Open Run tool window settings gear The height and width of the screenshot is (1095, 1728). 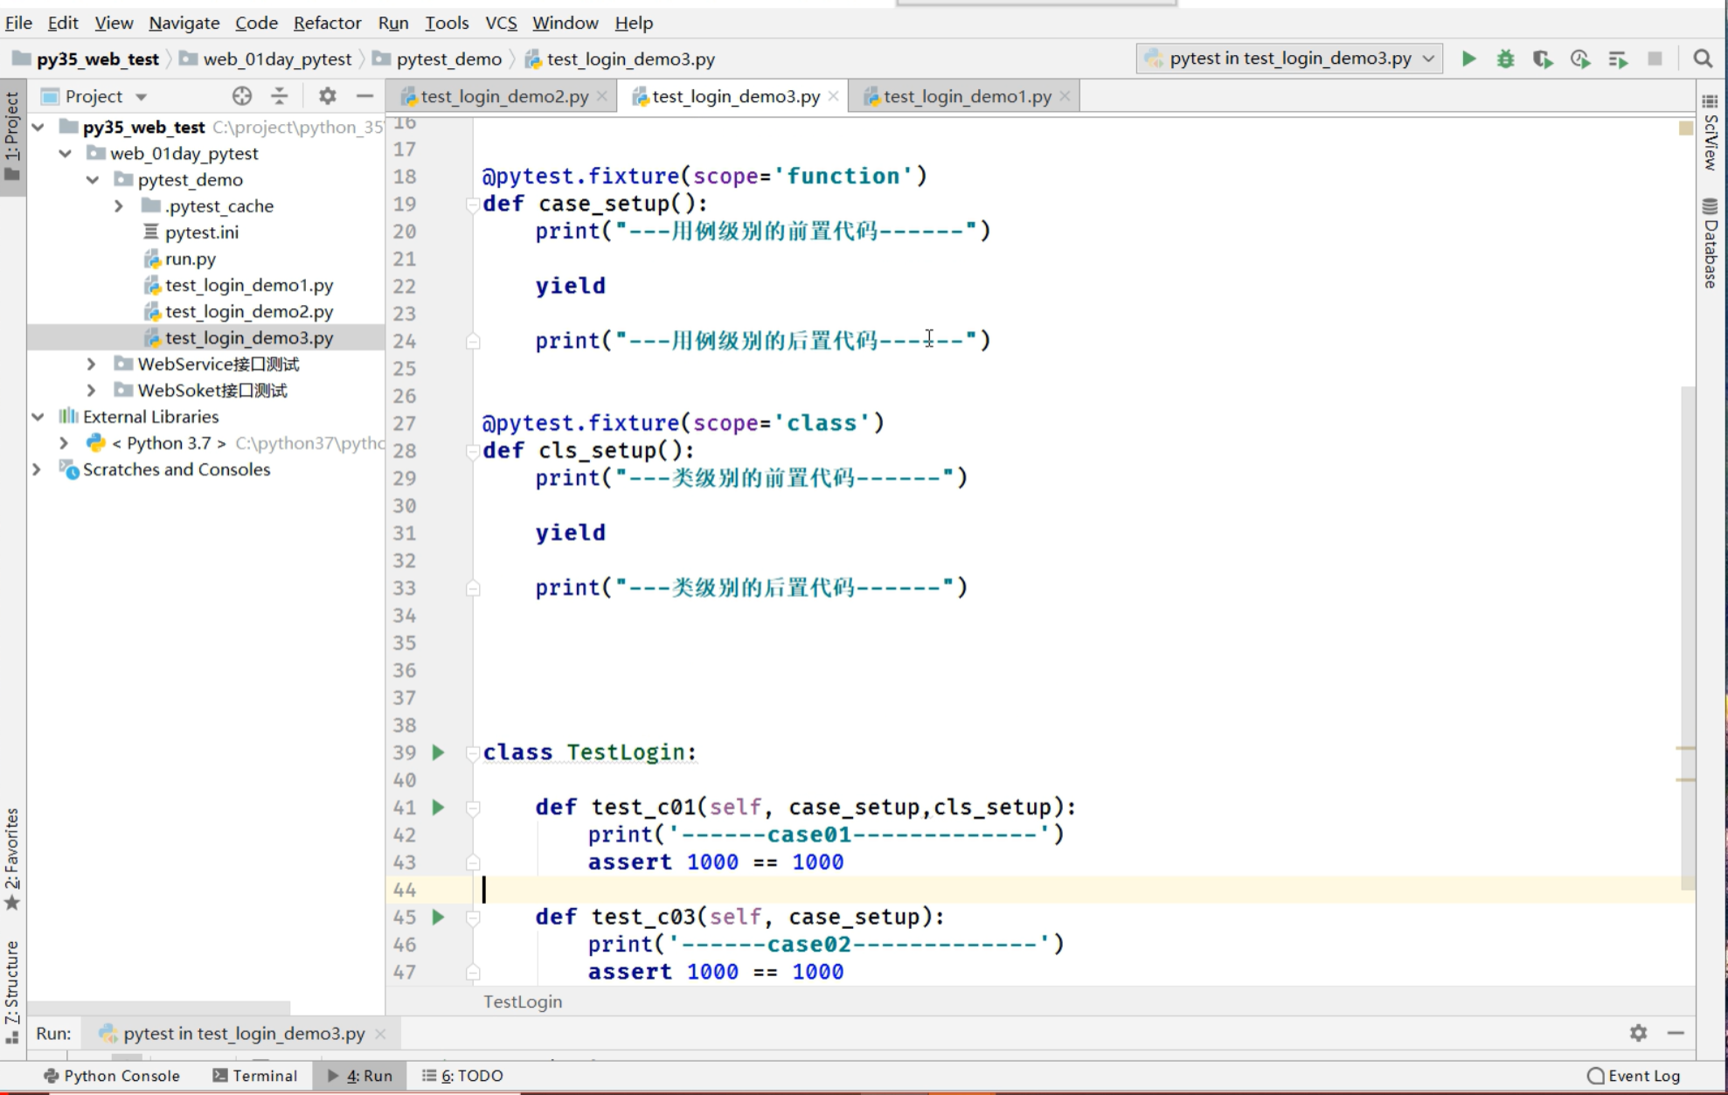point(1638,1033)
